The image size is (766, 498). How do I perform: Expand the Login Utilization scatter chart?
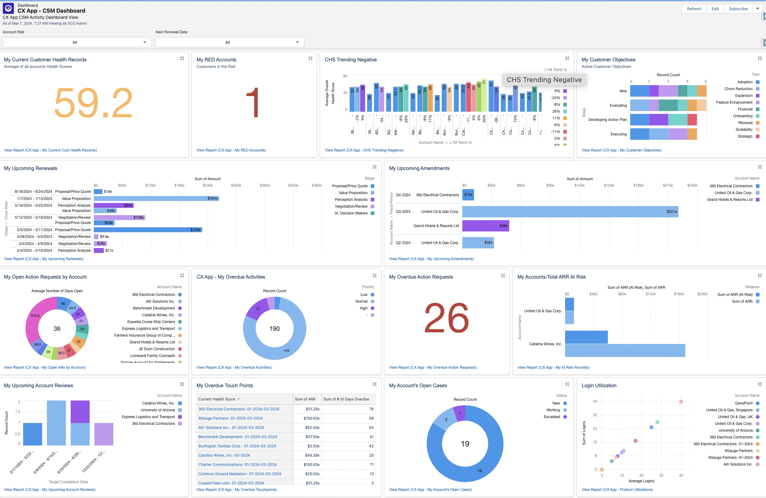pos(760,384)
